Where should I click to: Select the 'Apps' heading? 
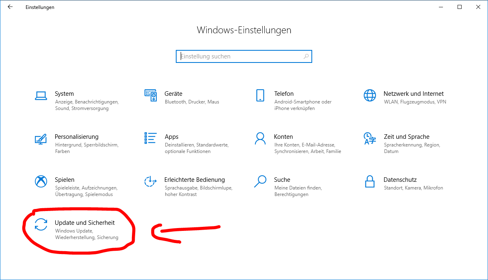(171, 137)
